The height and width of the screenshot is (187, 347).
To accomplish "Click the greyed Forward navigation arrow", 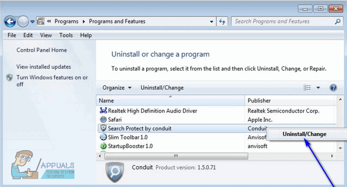I will [23, 22].
